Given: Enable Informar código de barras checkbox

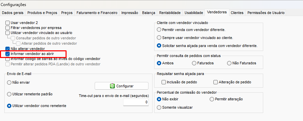Looking at the screenshot, I should (x=8, y=59).
